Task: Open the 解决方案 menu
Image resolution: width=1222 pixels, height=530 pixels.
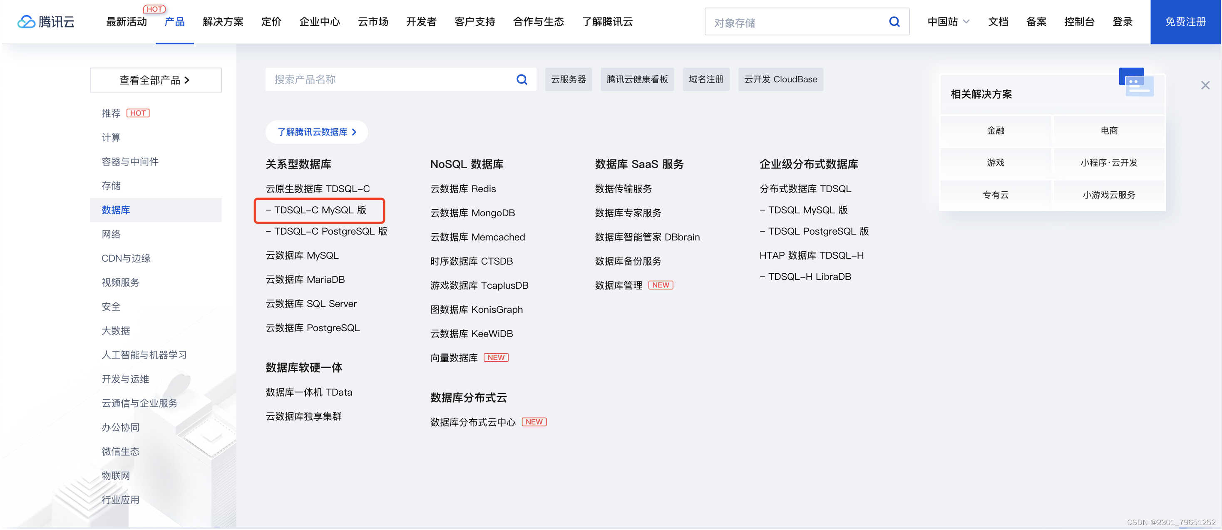Action: point(223,22)
